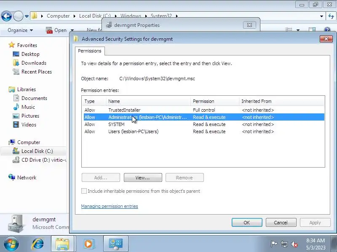337x252 pixels.
Task: Open the Videos library
Action: pos(29,124)
